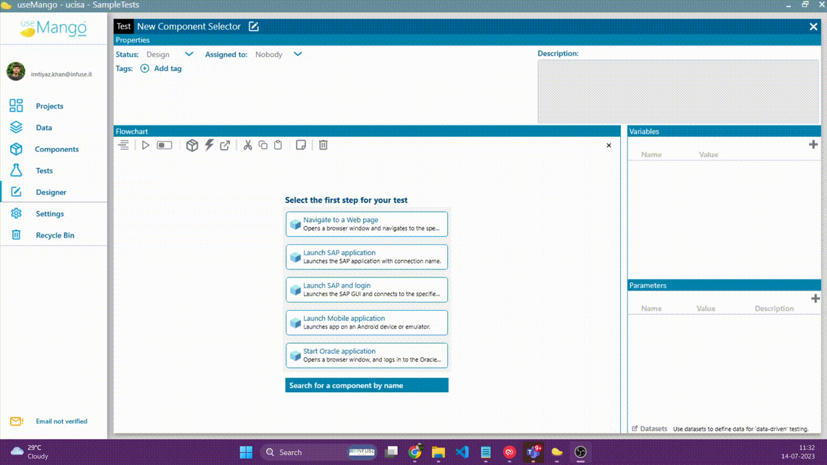
Task: Open Google Chrome from the taskbar
Action: coord(415,452)
